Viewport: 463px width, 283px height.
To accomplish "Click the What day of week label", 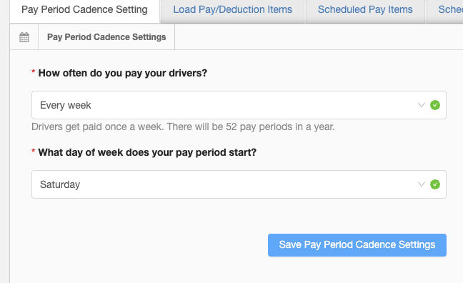I will (147, 152).
